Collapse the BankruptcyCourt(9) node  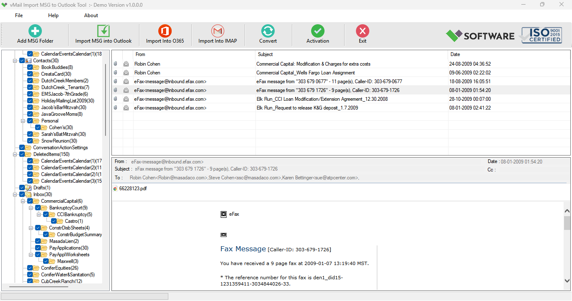[x=31, y=208]
